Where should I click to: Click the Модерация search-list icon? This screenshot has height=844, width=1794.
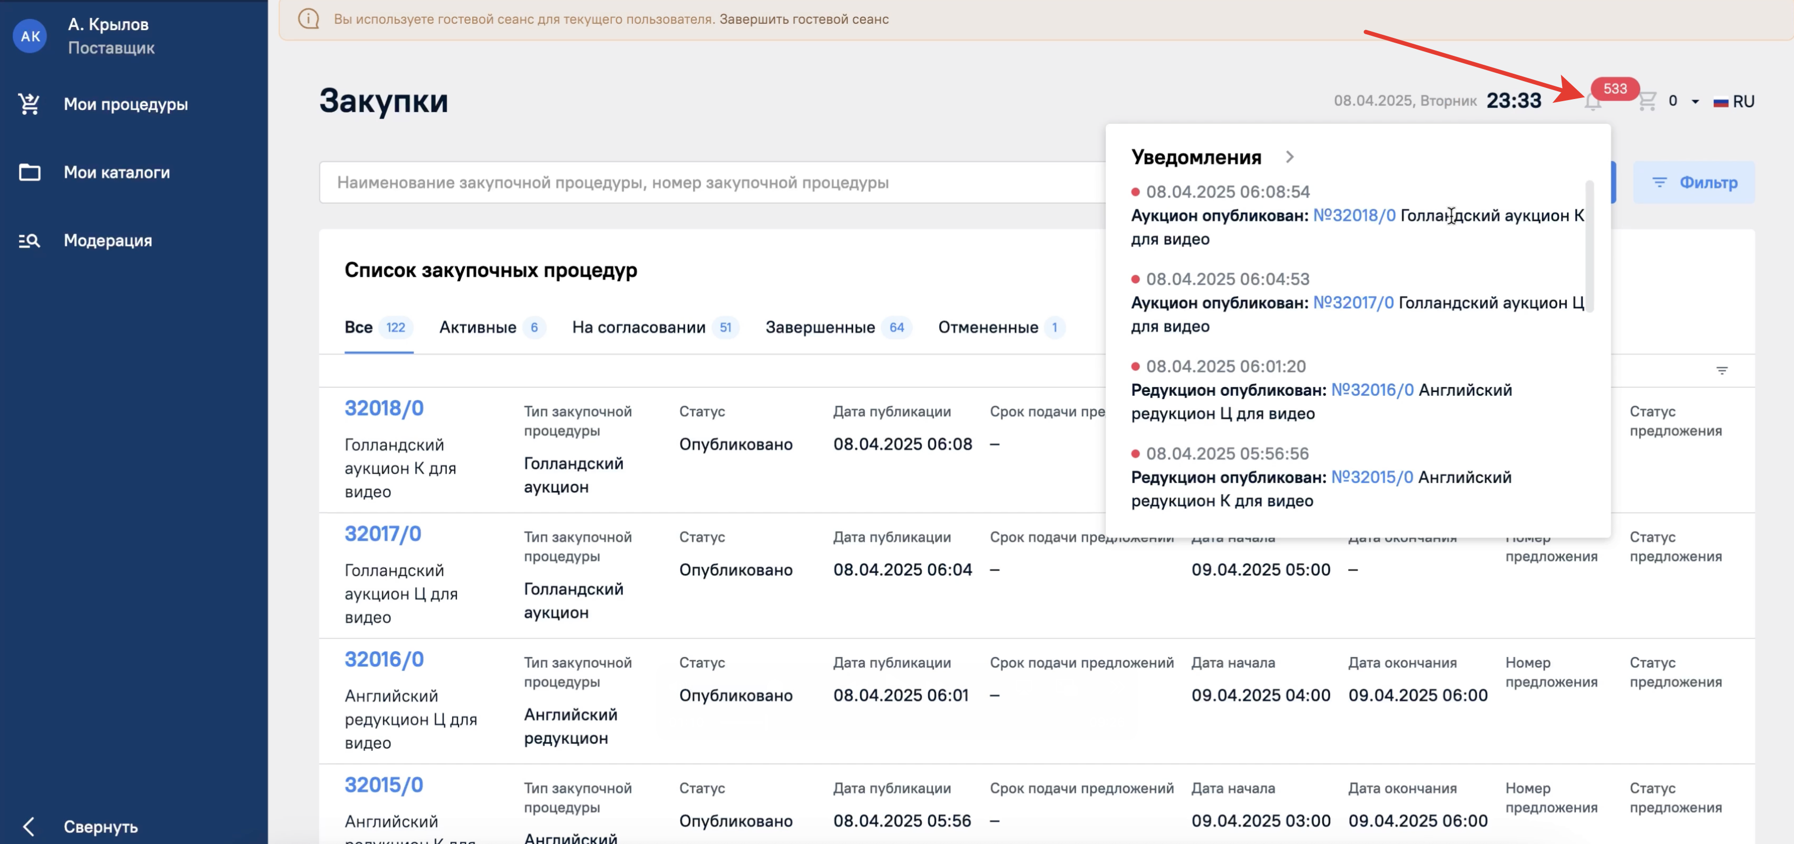30,240
